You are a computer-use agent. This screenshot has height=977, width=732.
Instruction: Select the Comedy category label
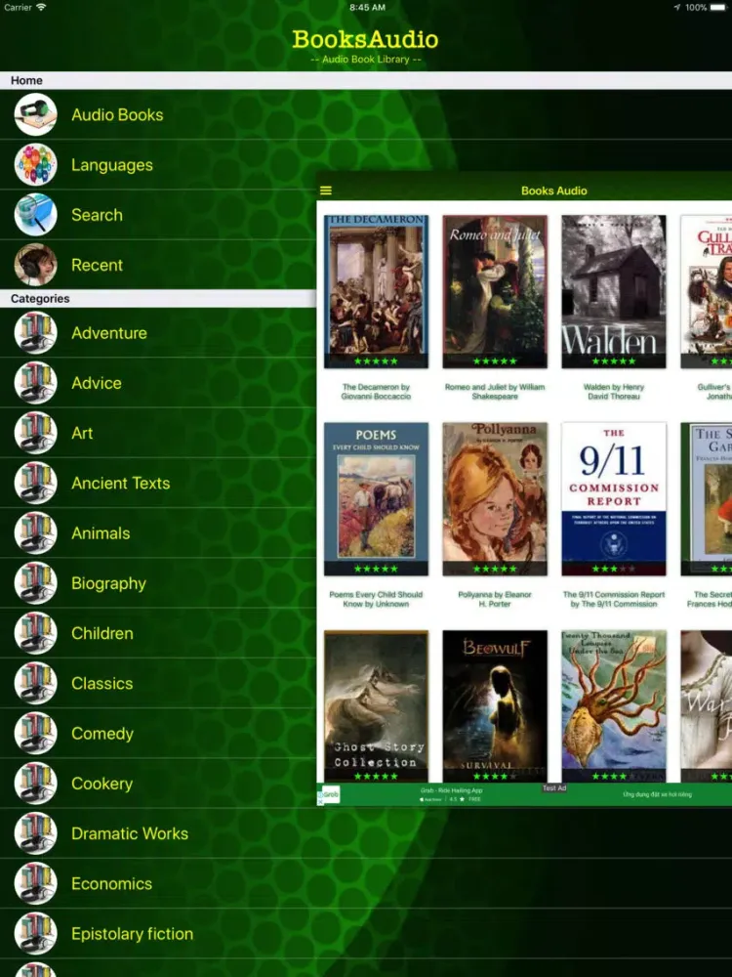102,734
